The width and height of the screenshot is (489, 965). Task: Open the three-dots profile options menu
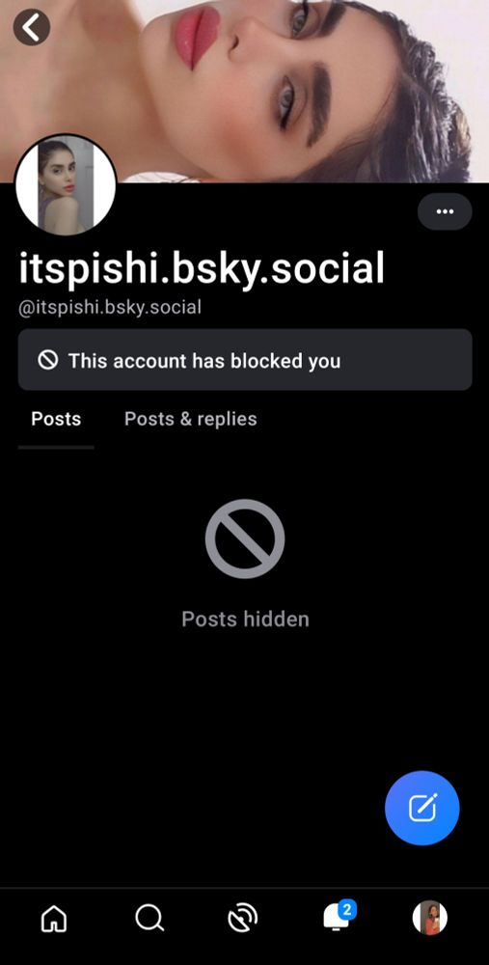pos(445,211)
